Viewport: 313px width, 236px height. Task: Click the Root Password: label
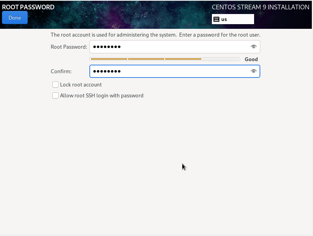(69, 47)
